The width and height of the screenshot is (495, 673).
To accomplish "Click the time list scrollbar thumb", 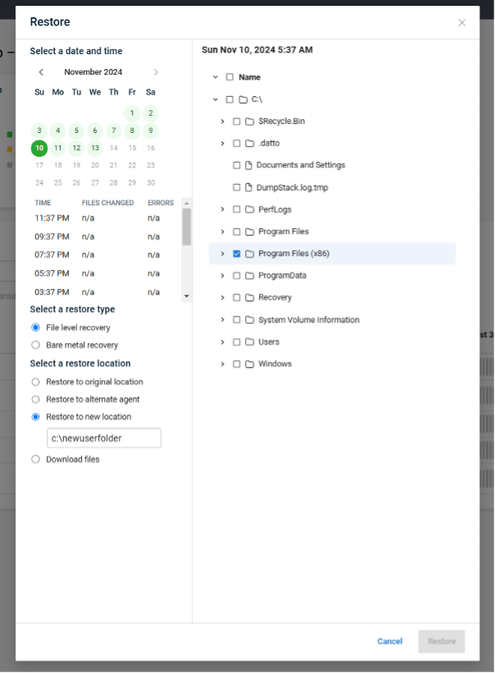I will click(186, 227).
